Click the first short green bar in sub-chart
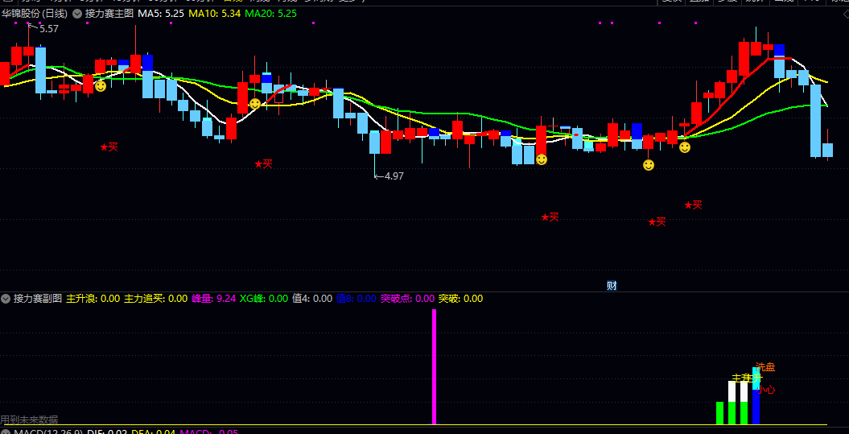 tap(719, 413)
